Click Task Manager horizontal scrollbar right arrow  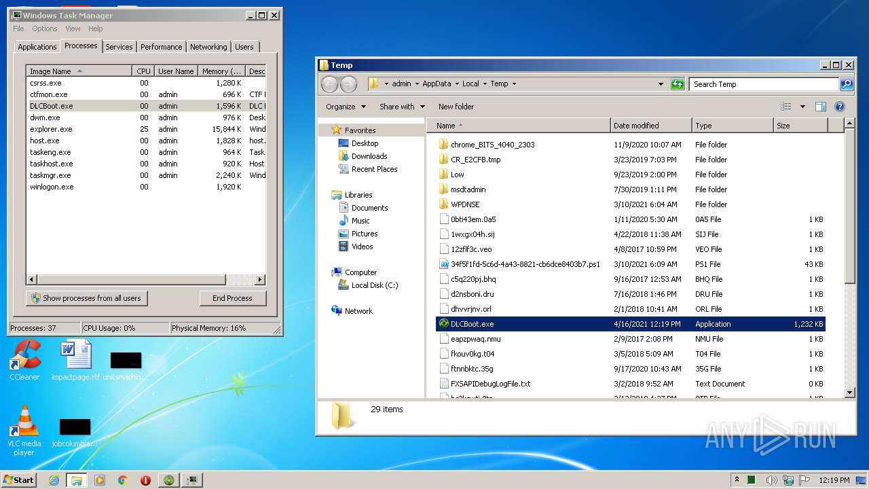click(x=260, y=279)
